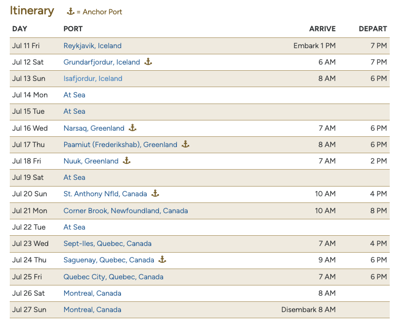Image resolution: width=401 pixels, height=328 pixels.
Task: Click the Nuuk, Greenland port name
Action: (x=91, y=161)
